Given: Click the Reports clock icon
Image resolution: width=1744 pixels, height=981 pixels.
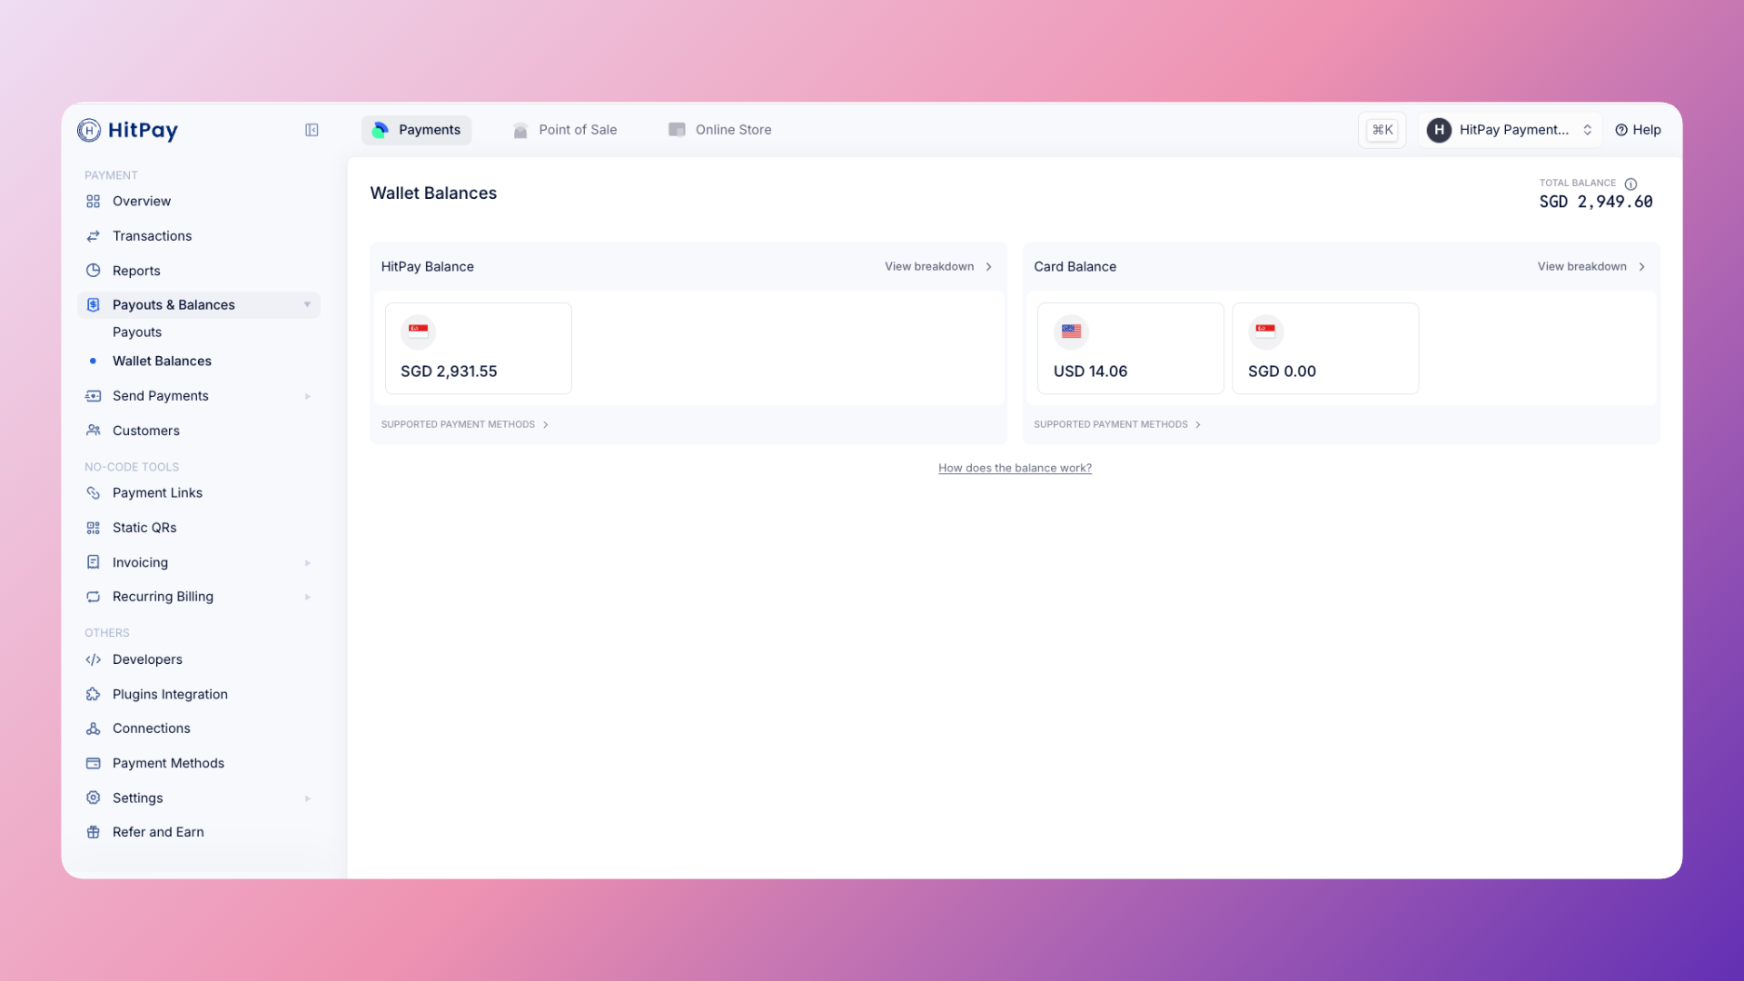Looking at the screenshot, I should click(x=94, y=270).
